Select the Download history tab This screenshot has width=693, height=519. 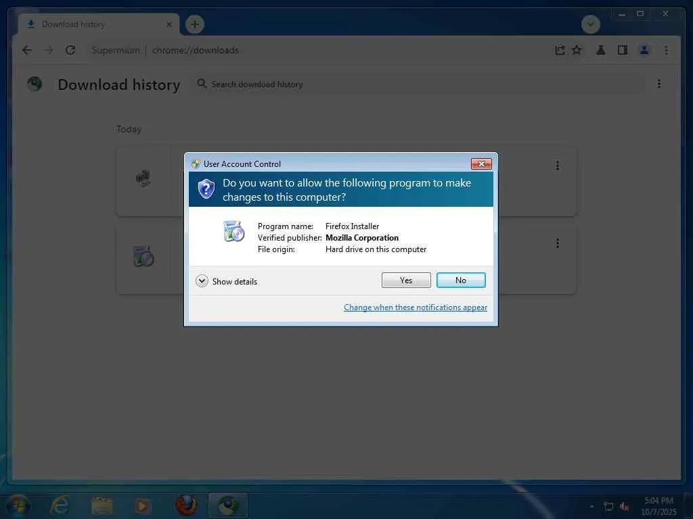[98, 24]
